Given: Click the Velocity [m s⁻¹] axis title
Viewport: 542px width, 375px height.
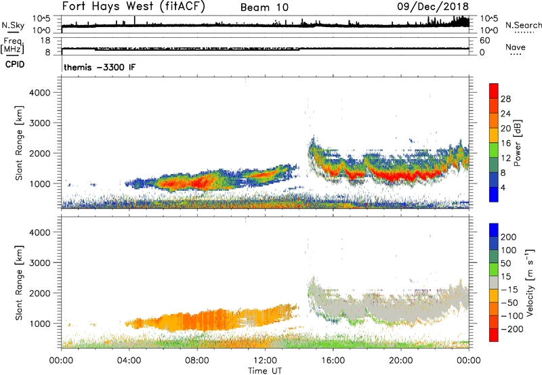Looking at the screenshot, I should click(x=529, y=282).
